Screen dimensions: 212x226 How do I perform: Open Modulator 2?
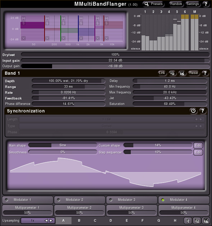[80, 200]
